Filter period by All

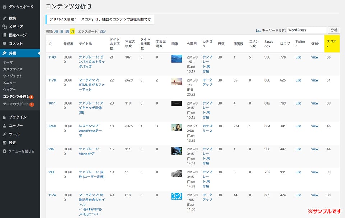tap(56, 32)
